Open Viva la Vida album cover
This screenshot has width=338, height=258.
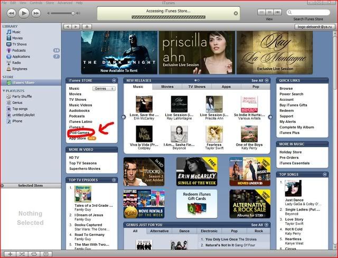144,133
